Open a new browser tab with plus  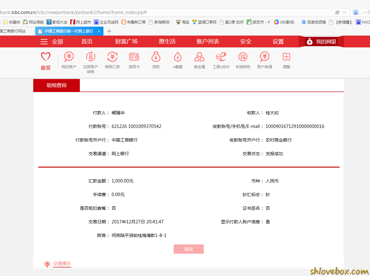coord(109,31)
